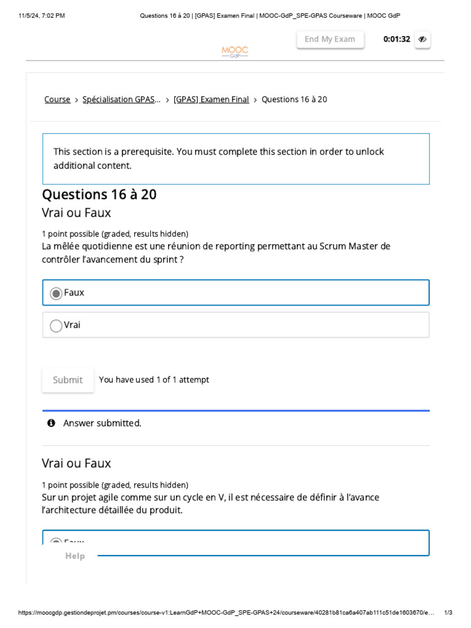The width and height of the screenshot is (471, 628).
Task: Navigate to [GPAS] Examen Final breadcrumb
Action: [x=211, y=99]
